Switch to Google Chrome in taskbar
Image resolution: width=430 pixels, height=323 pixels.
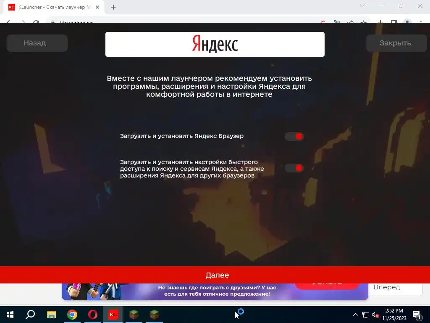point(72,315)
